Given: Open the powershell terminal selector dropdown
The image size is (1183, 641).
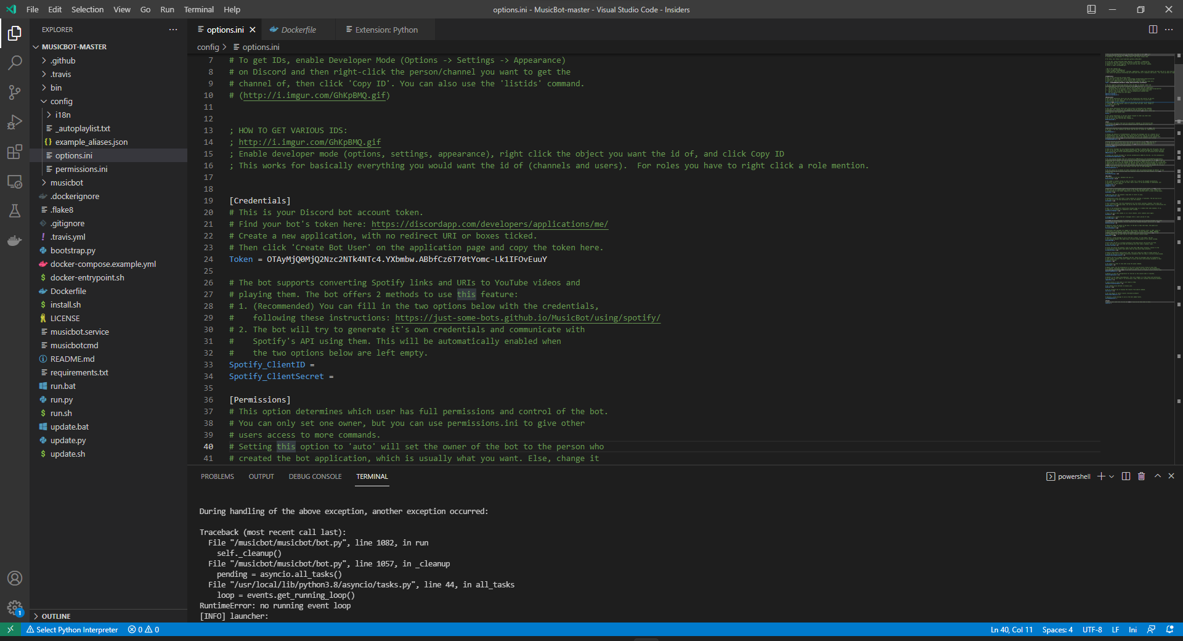Looking at the screenshot, I should 1111,476.
